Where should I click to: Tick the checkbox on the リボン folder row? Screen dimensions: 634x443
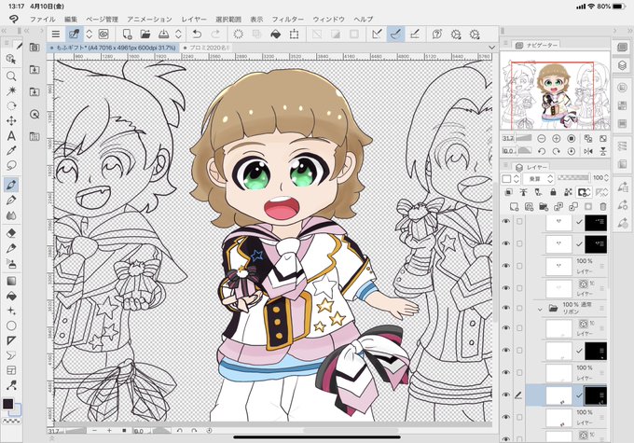coord(519,308)
